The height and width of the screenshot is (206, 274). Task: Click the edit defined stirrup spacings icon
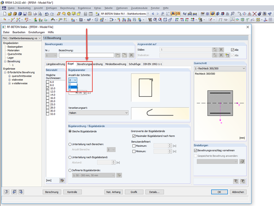119,175
